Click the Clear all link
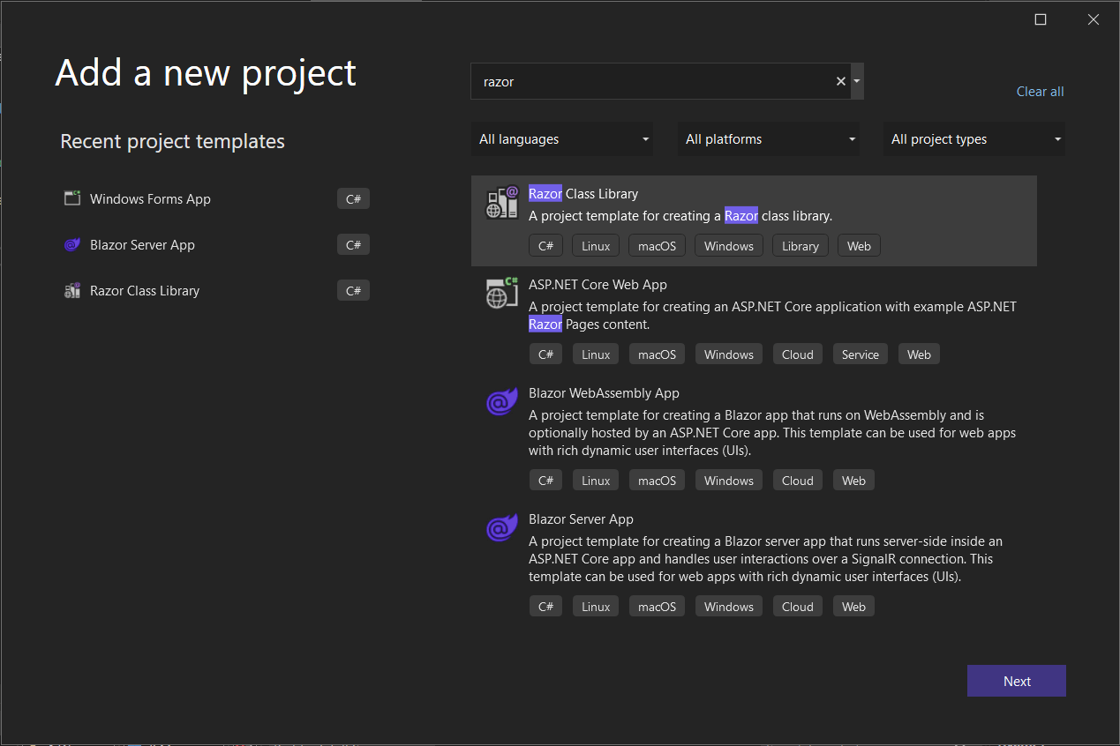Screen dimensions: 1120x746 tap(1040, 91)
